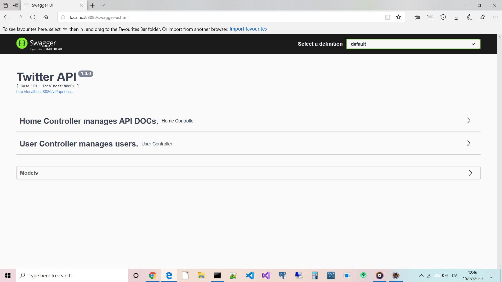
Task: Click the Import favourites link
Action: tap(248, 29)
